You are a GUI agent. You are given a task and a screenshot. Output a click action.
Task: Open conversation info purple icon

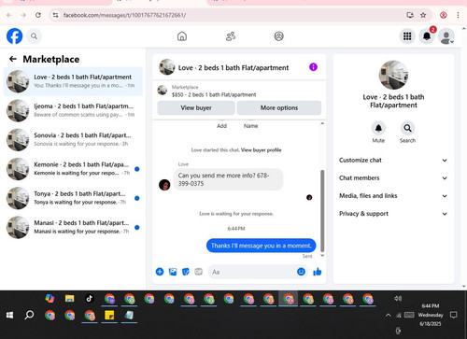(x=313, y=67)
